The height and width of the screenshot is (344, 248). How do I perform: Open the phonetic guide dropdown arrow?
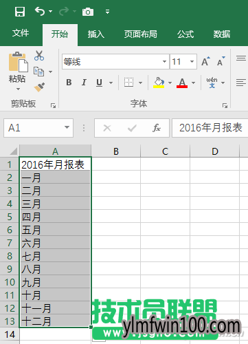tap(223, 83)
